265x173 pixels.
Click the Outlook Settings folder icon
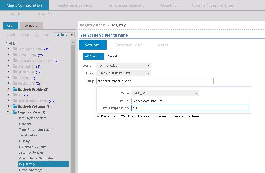(x=15, y=107)
